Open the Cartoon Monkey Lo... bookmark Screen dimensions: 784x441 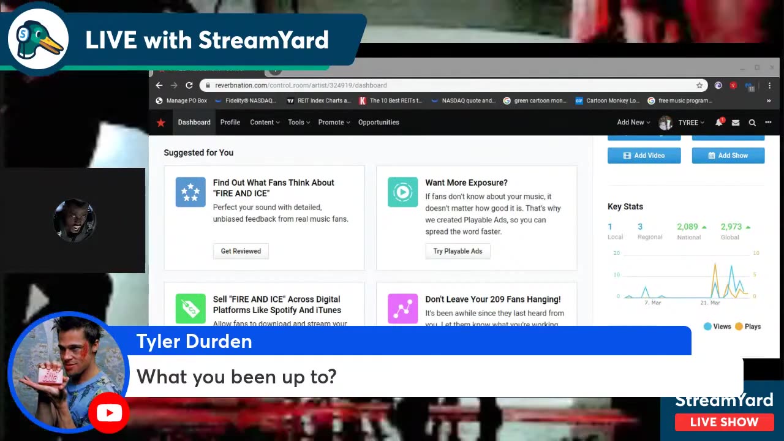pos(607,100)
